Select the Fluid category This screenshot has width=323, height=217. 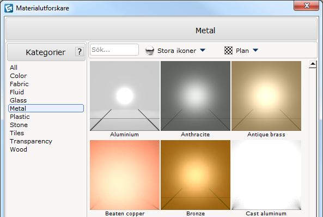coord(17,92)
